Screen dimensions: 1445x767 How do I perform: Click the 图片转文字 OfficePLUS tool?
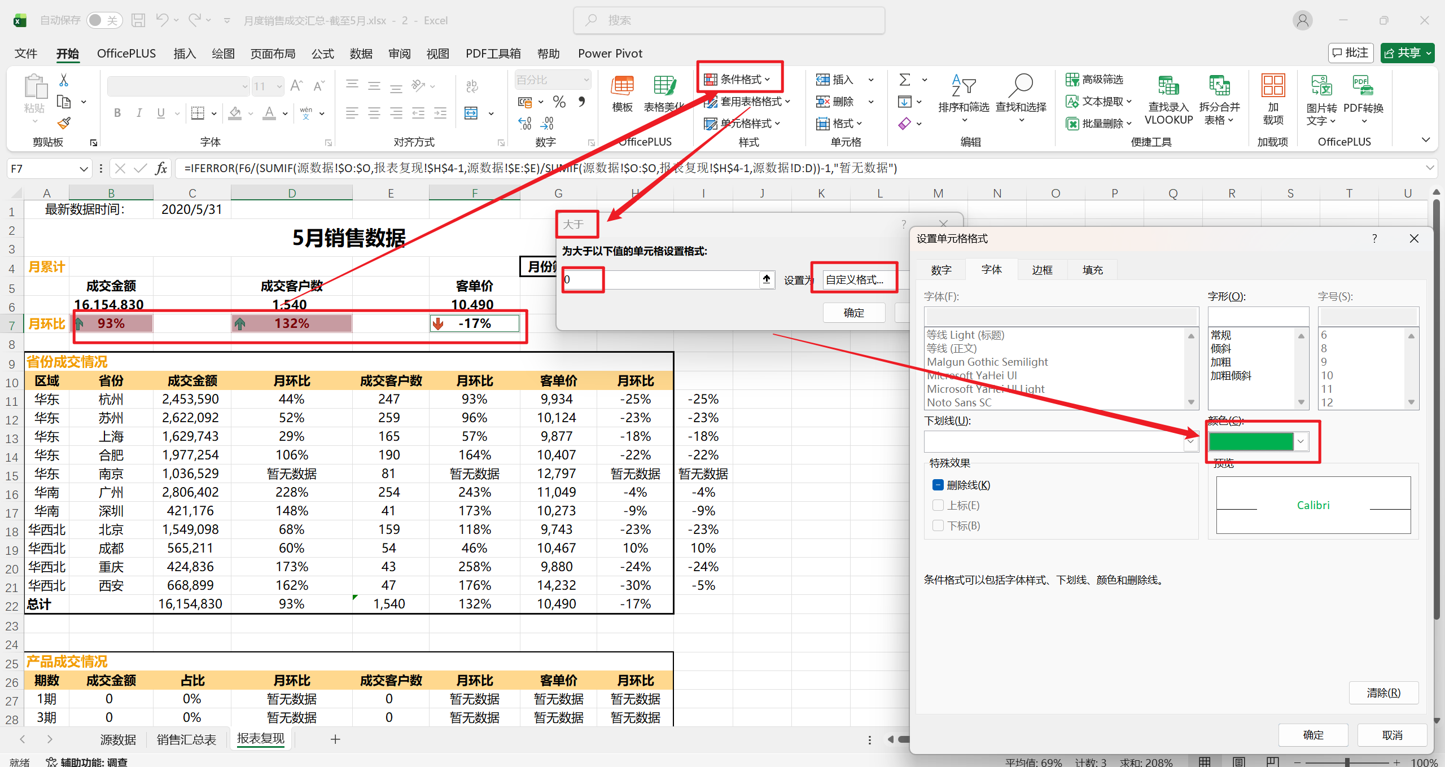click(1321, 100)
